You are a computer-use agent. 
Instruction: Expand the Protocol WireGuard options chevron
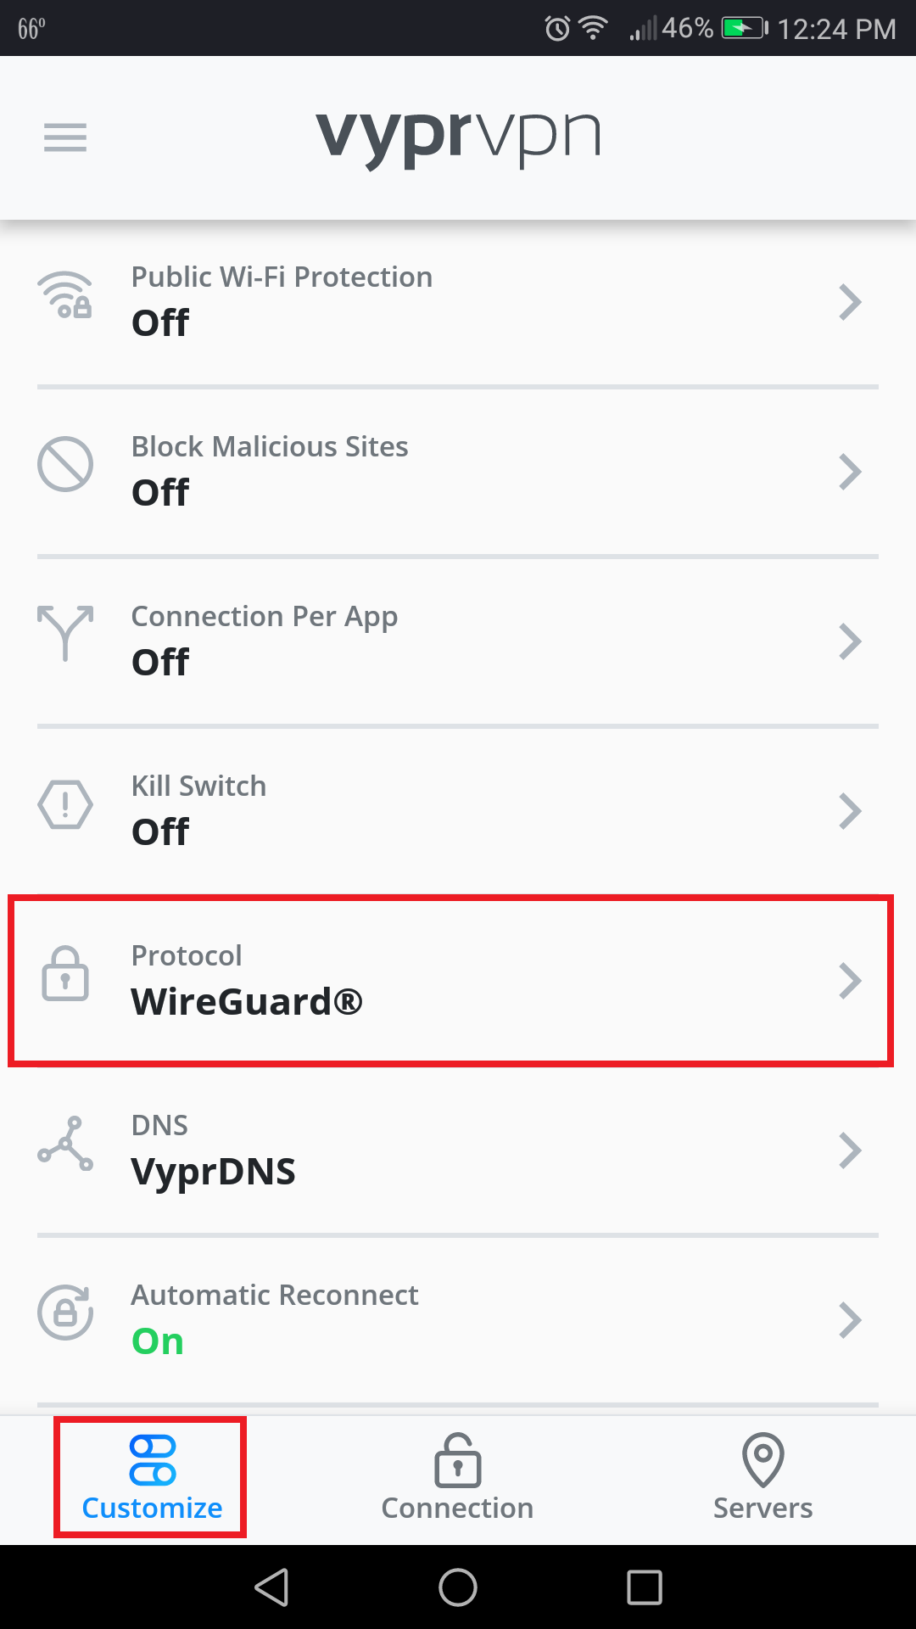point(851,980)
